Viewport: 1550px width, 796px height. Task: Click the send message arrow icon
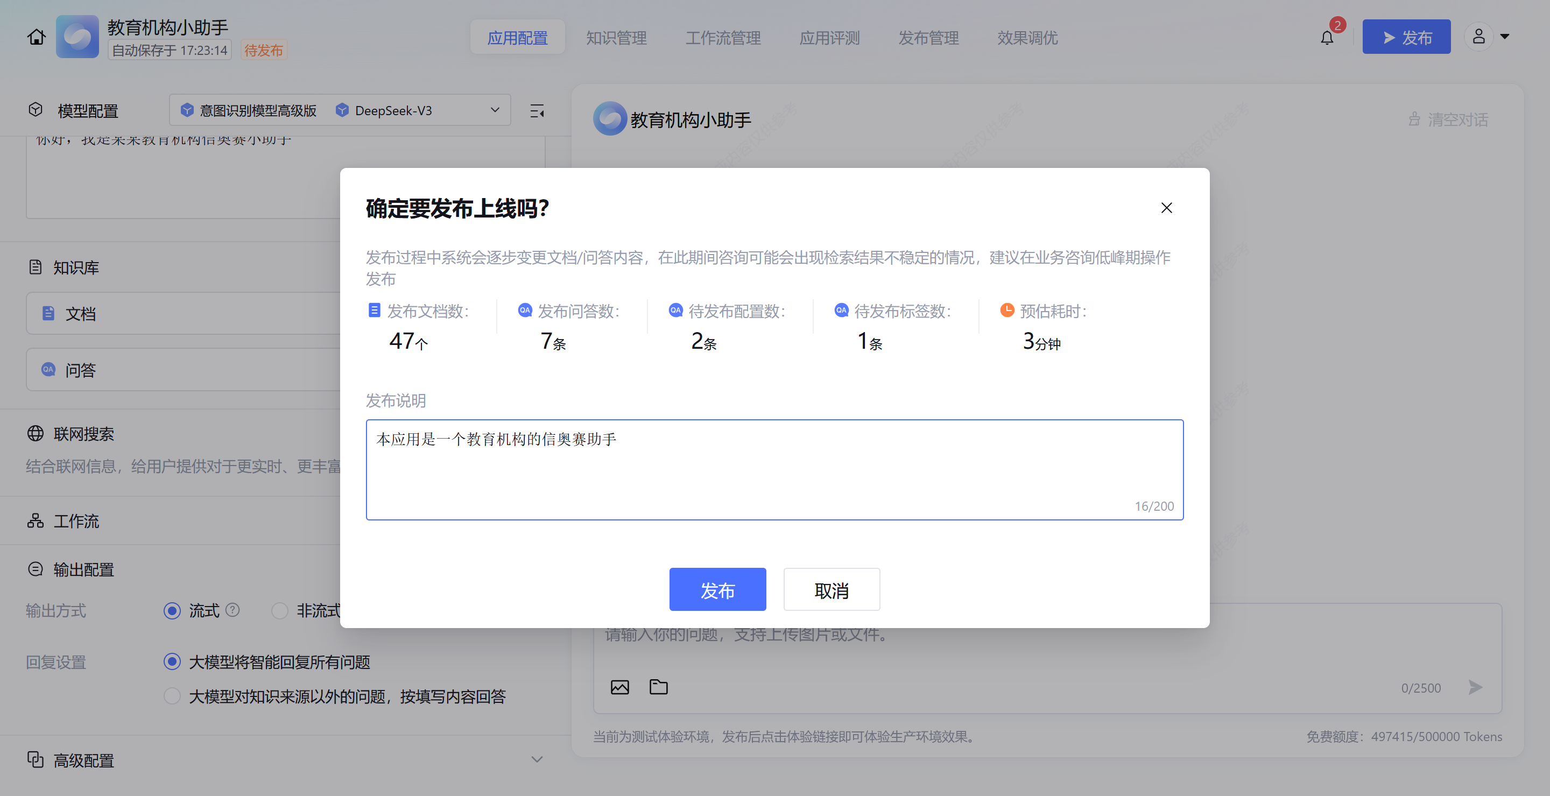point(1475,687)
